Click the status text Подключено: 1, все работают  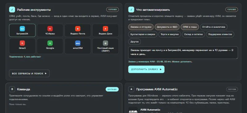click(x=25, y=57)
